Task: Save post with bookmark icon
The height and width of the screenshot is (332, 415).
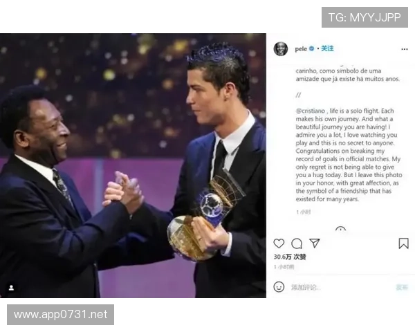Action: (403, 243)
